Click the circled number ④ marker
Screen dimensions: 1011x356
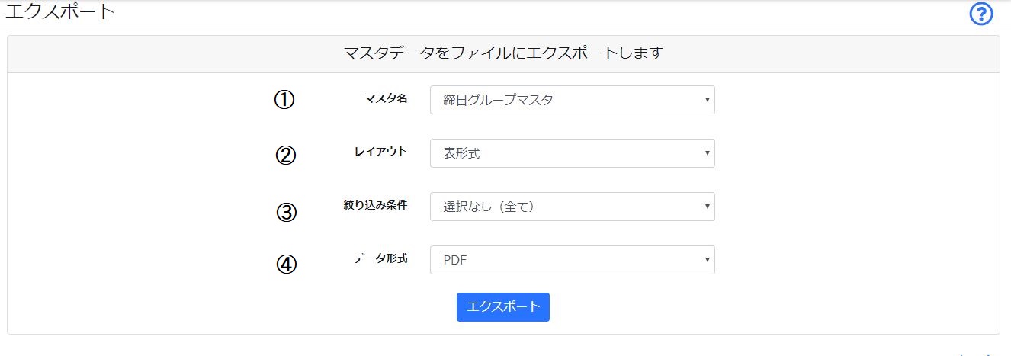[286, 264]
